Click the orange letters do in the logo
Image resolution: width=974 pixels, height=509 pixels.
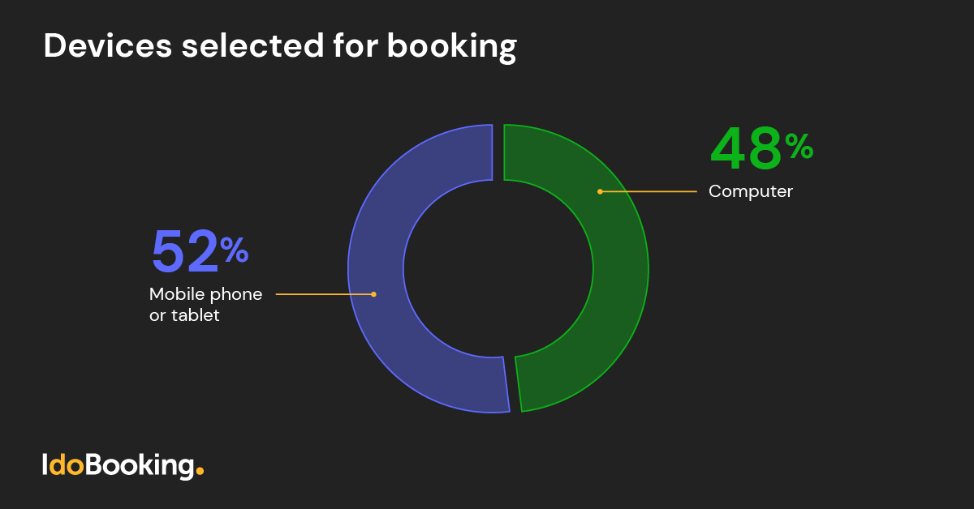[67, 465]
